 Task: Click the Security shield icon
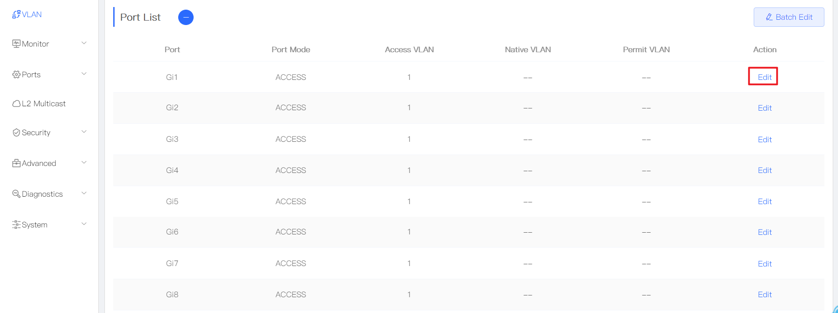pos(16,133)
